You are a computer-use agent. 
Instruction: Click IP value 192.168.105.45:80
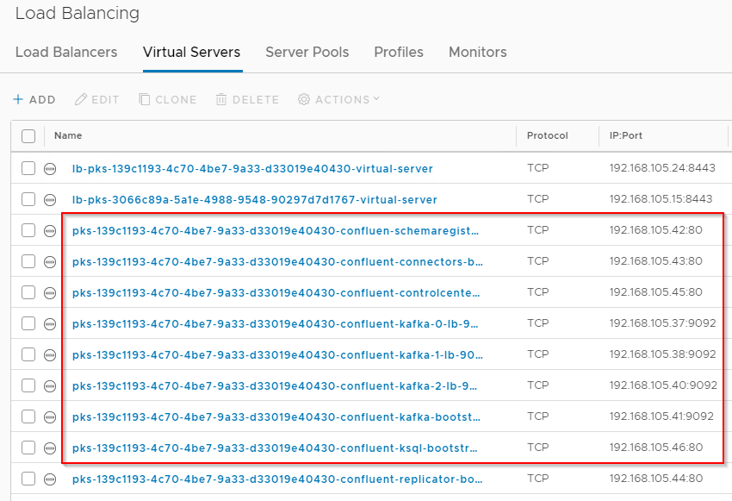coord(655,292)
